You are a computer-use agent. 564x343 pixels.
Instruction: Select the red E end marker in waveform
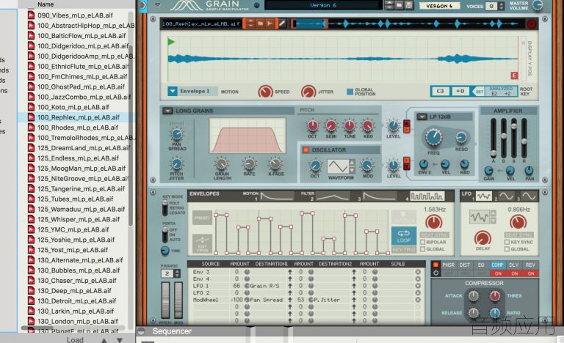[514, 75]
